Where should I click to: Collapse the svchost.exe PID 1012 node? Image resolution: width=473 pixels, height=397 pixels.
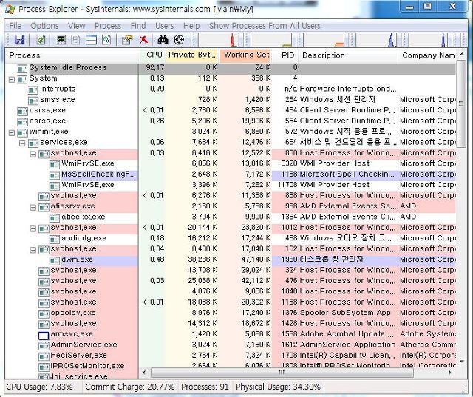[x=33, y=229]
